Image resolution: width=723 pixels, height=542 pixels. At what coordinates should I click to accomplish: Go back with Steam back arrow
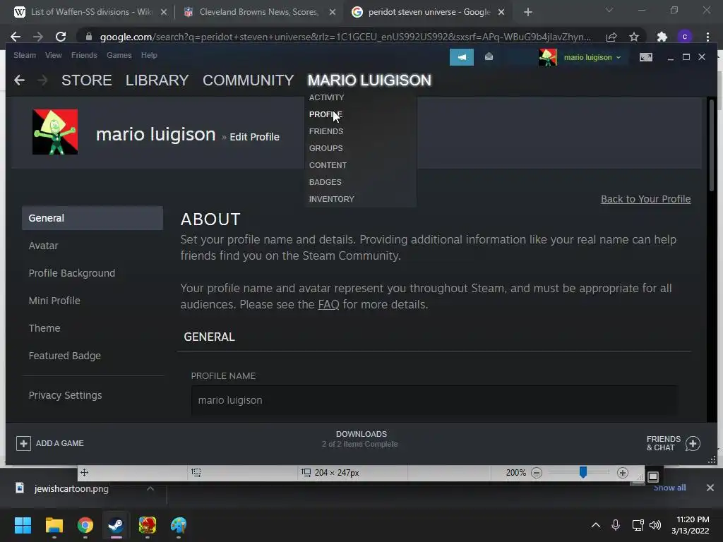pyautogui.click(x=19, y=80)
